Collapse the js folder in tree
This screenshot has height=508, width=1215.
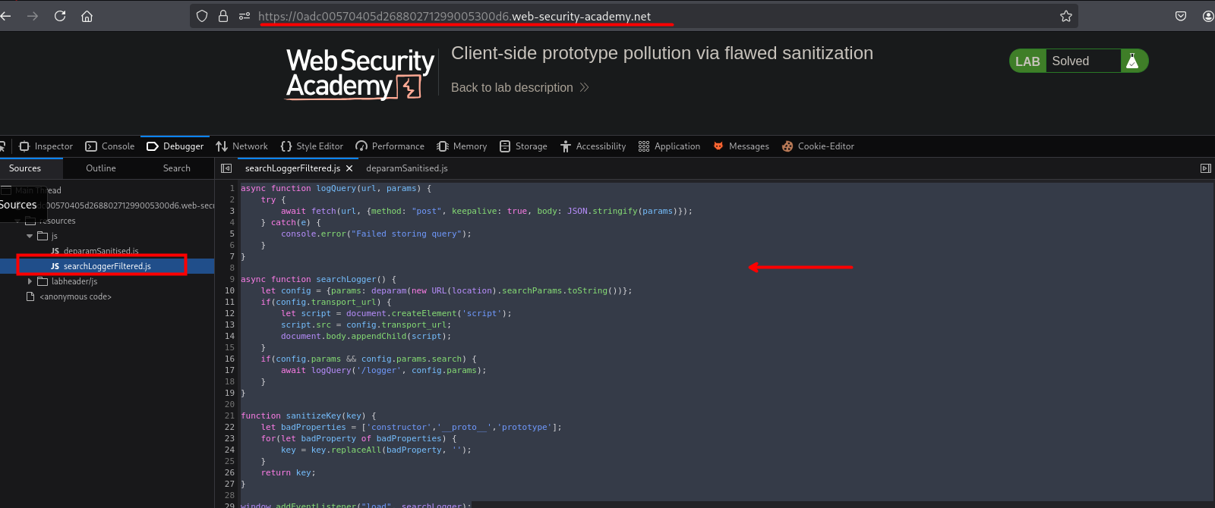pos(30,236)
